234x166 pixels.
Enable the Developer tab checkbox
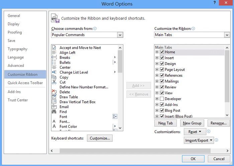pos(162,99)
